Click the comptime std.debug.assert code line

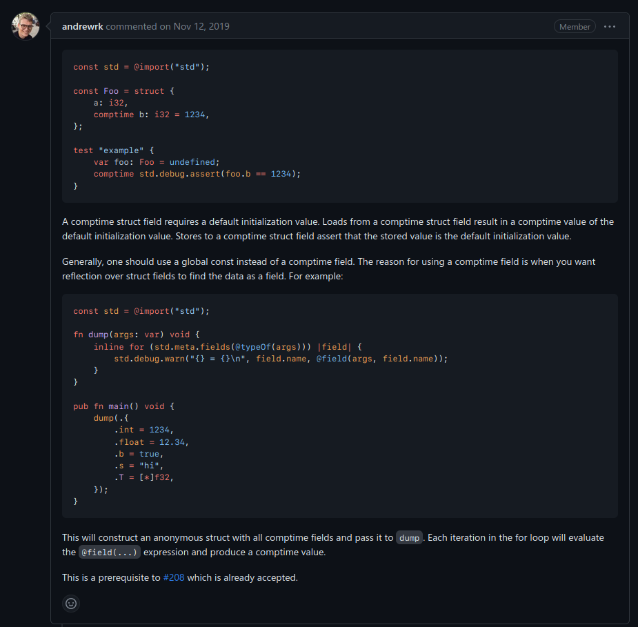click(x=197, y=174)
